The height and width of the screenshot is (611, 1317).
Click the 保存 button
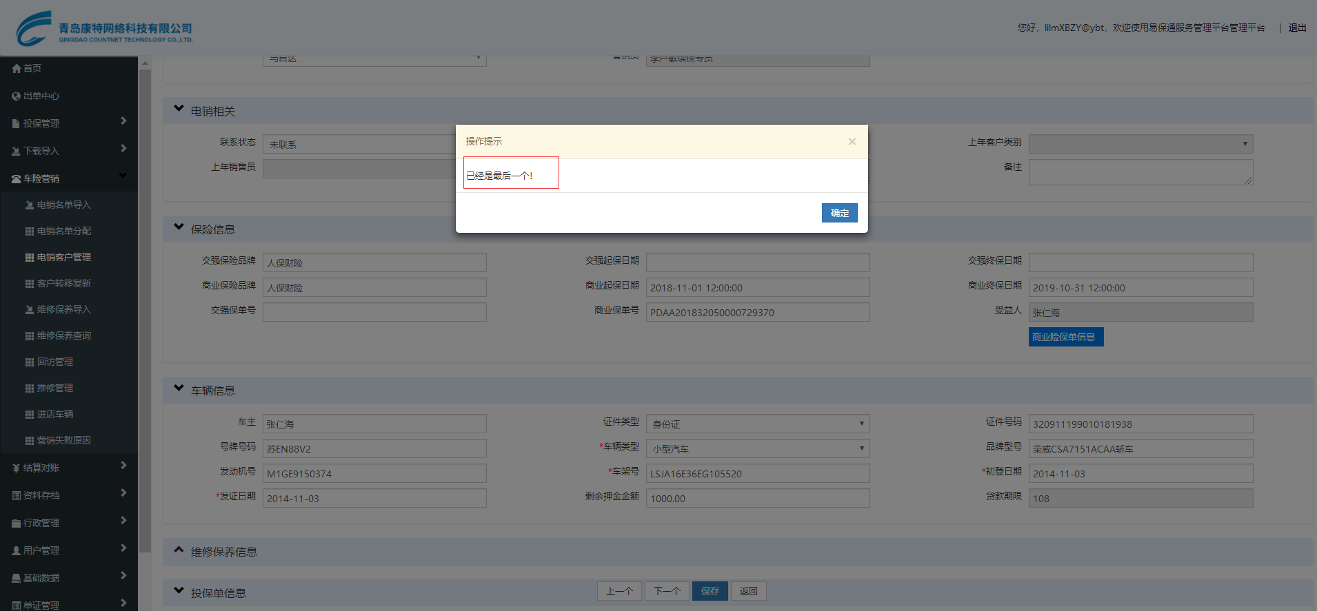tap(710, 591)
